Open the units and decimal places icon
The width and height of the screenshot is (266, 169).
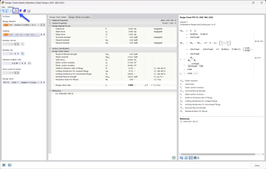coord(10,165)
